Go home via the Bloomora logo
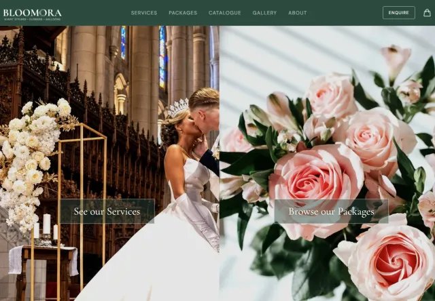Screen dimensions: 435x301 coord(32,15)
